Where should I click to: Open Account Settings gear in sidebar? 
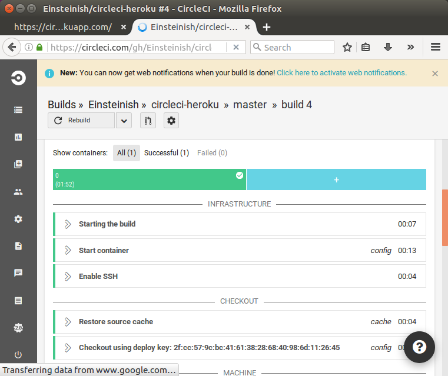[18, 219]
